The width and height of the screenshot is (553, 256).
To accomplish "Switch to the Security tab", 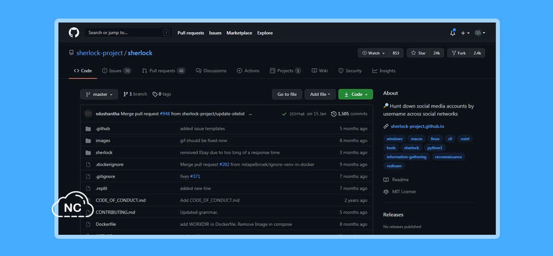I will click(350, 71).
